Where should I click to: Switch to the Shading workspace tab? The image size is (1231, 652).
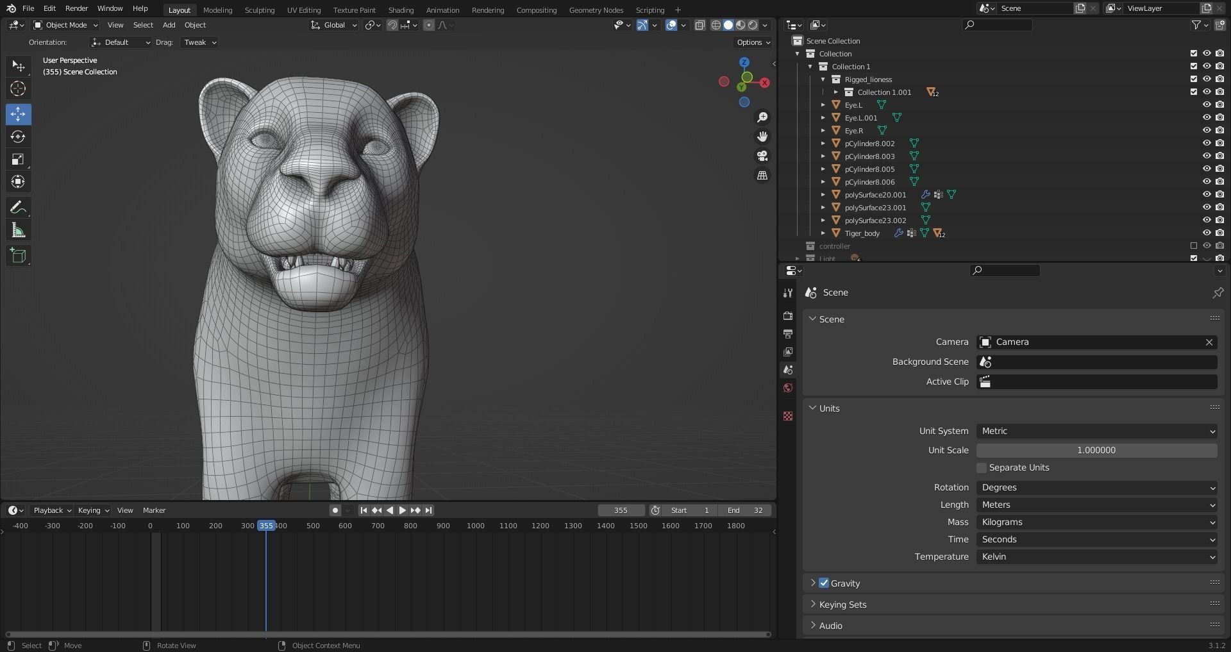(401, 10)
